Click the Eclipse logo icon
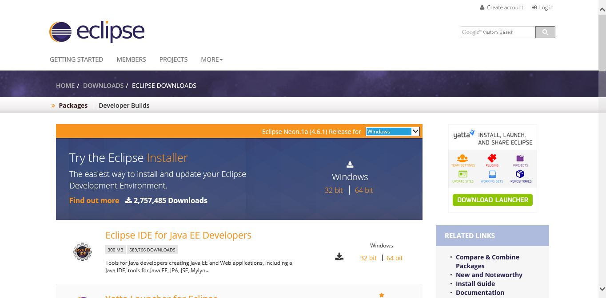The image size is (606, 298). [x=61, y=31]
